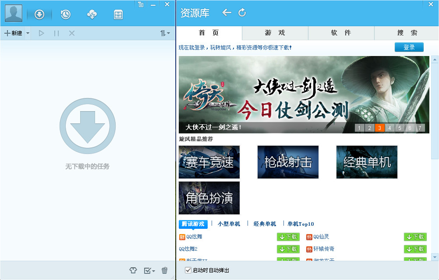Open the 今日仗剑公测 banner
The image size is (439, 280).
pos(304,94)
